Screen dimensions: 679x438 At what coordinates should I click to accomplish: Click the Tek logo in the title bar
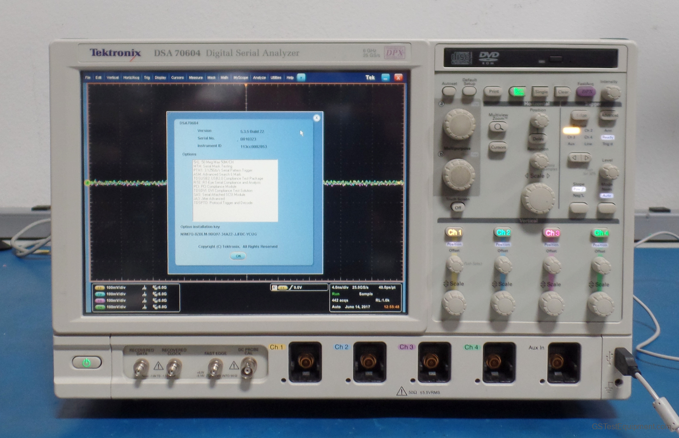tap(369, 77)
